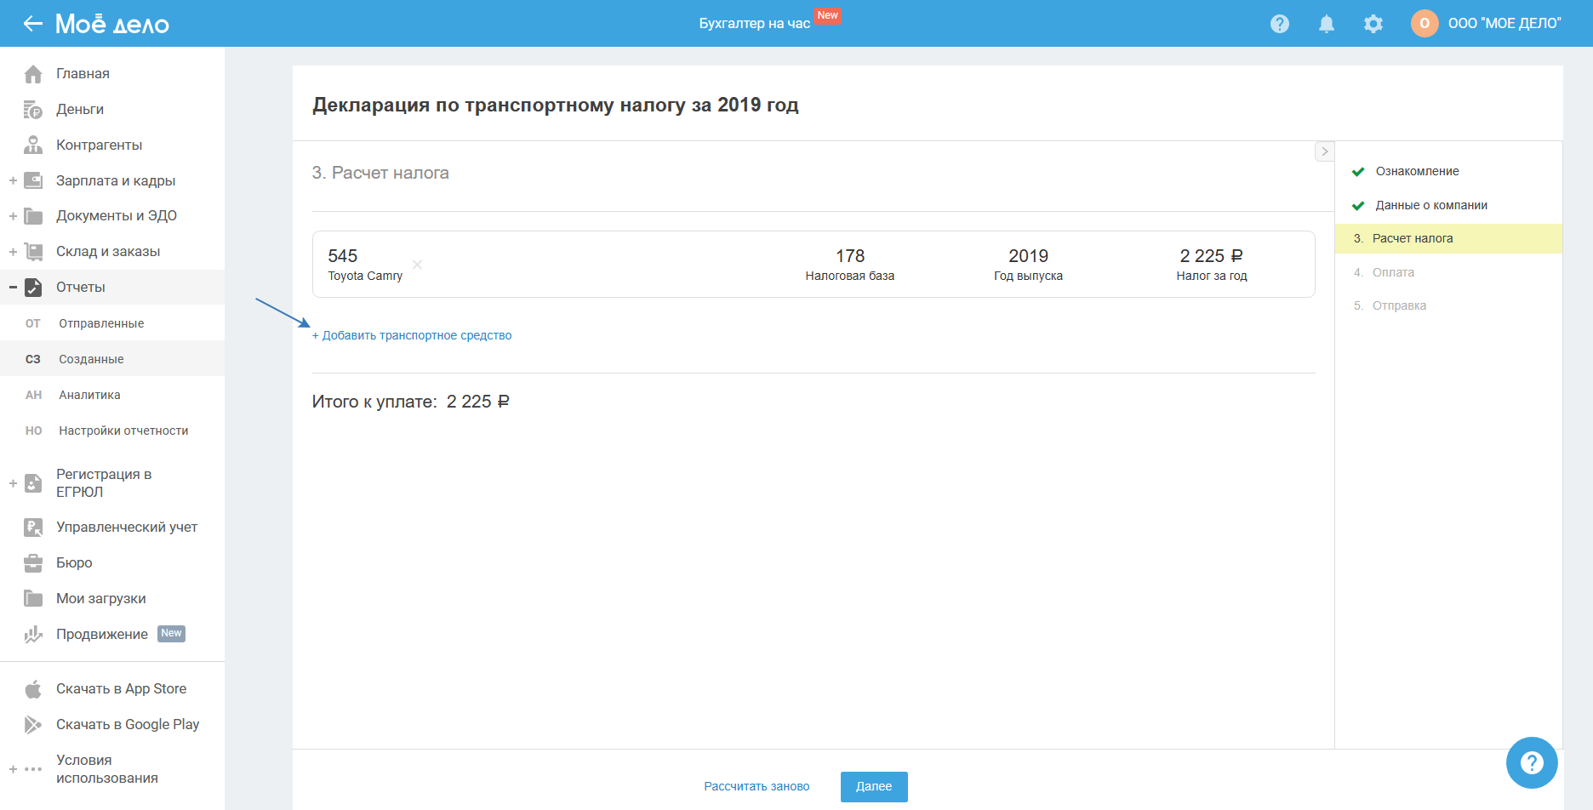Click the Регистрация в ЕГРЮЛ icon

coord(33,483)
